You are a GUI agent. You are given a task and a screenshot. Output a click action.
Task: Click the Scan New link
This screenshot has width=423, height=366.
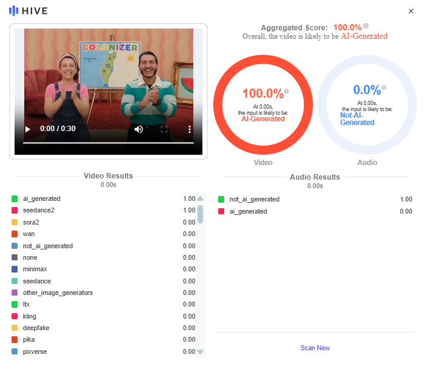[x=315, y=348]
